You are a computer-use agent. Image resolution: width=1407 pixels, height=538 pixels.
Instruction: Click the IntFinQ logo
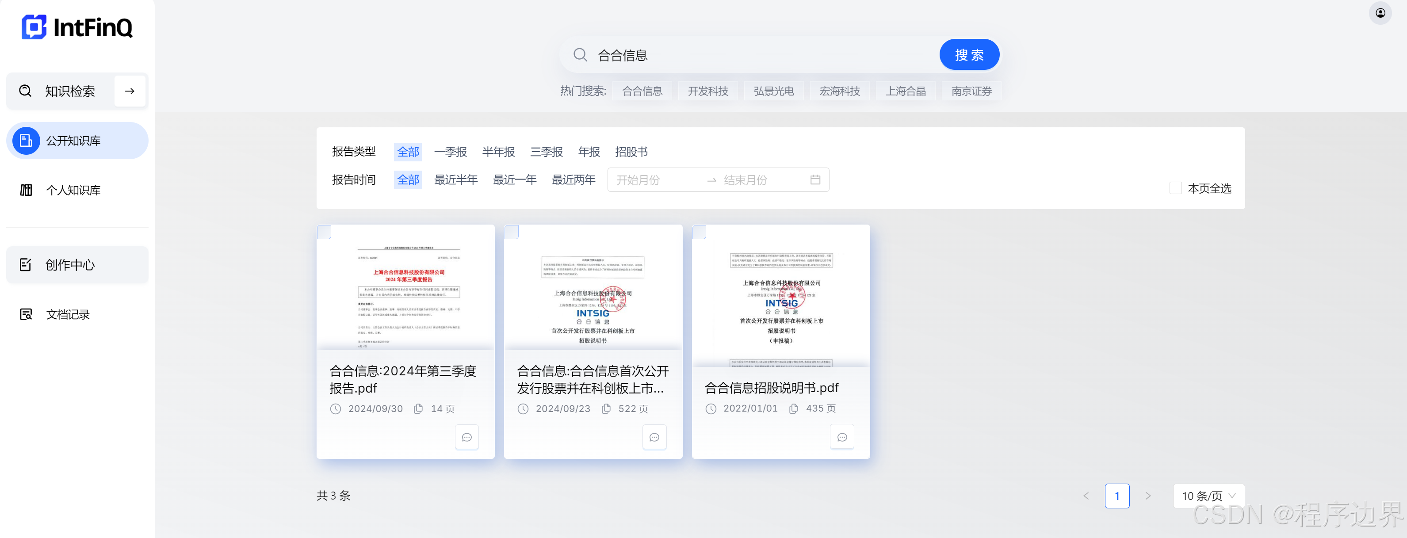[77, 27]
